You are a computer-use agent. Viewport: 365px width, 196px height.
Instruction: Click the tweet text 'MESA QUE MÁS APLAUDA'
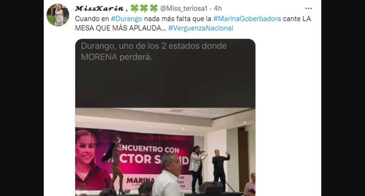pyautogui.click(x=118, y=28)
